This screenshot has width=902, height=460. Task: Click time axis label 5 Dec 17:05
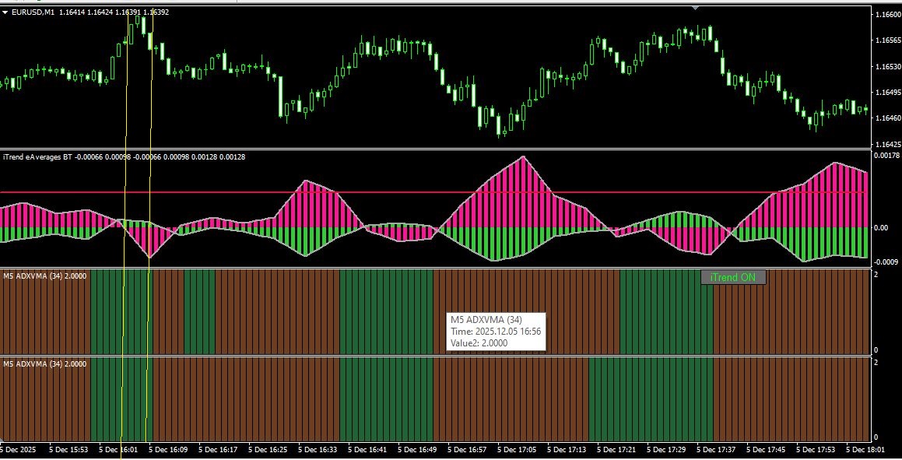coord(517,450)
